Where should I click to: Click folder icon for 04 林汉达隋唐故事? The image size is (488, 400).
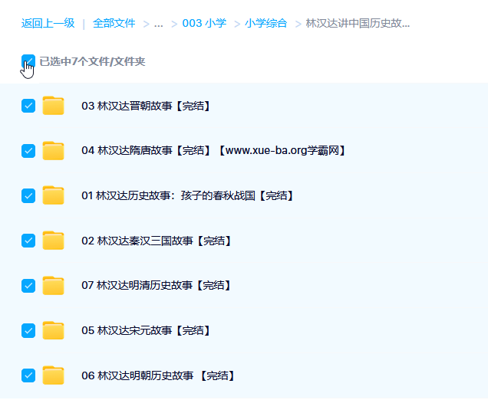pos(53,151)
